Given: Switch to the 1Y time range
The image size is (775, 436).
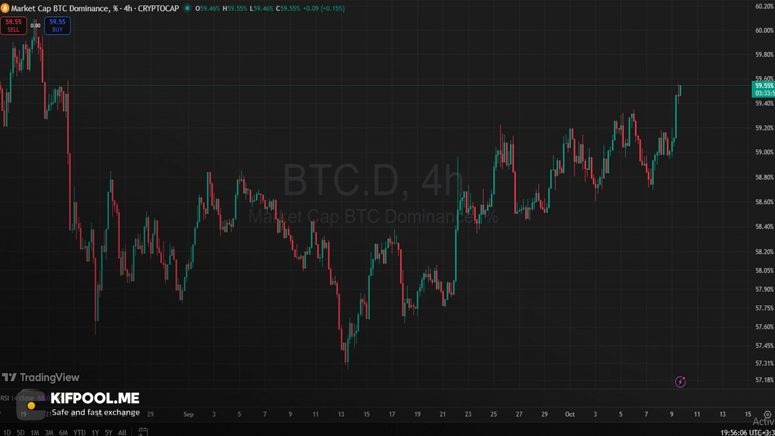Looking at the screenshot, I should coord(95,432).
